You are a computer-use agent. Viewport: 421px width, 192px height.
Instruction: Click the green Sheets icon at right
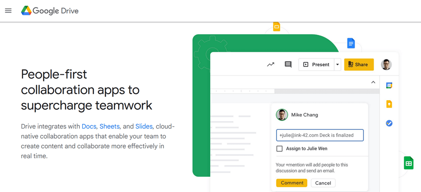tap(408, 163)
